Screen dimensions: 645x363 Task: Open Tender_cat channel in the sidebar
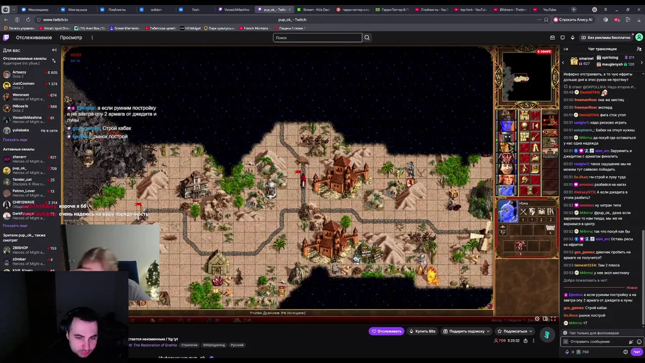[30, 181]
